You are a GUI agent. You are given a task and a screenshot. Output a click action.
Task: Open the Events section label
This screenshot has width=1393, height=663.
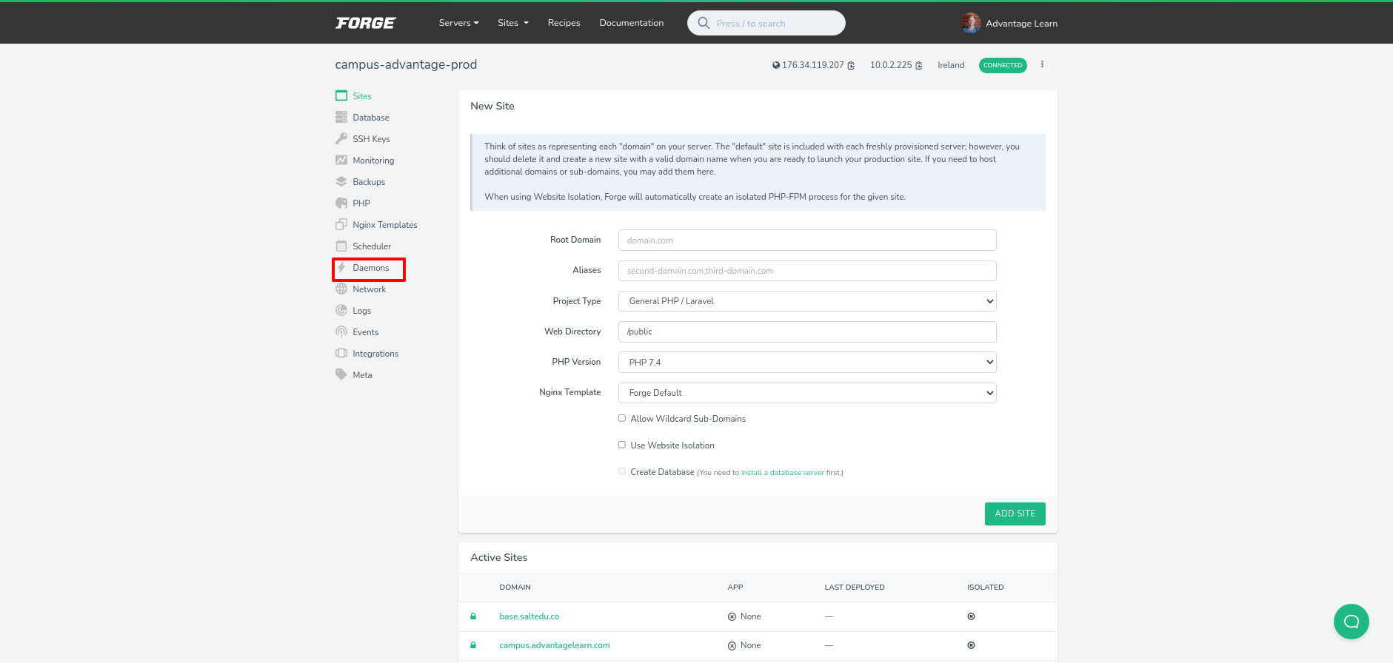[365, 332]
